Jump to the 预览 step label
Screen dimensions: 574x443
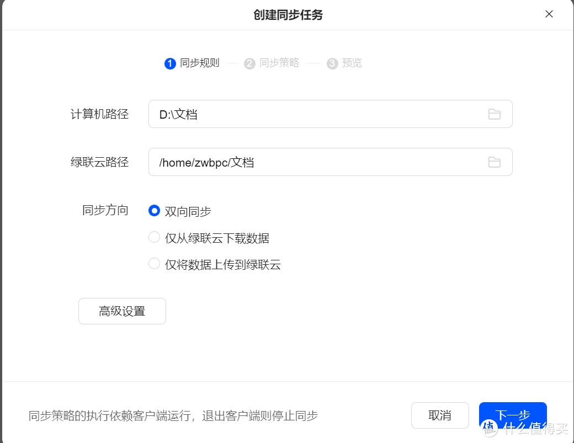click(x=353, y=63)
